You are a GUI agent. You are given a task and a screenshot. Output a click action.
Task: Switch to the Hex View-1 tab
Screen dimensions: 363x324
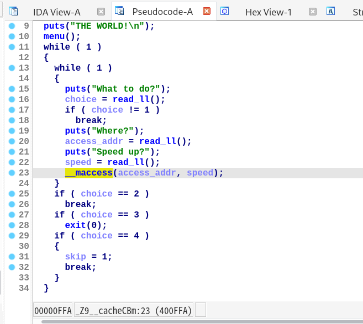268,12
